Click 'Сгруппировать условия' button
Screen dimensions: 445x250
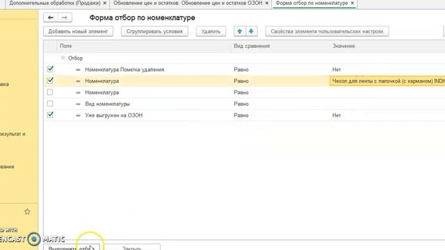click(x=154, y=31)
